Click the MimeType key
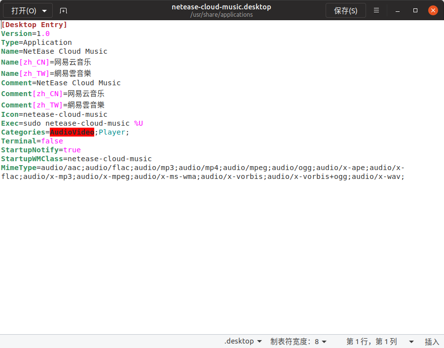The height and width of the screenshot is (348, 444). click(x=19, y=168)
